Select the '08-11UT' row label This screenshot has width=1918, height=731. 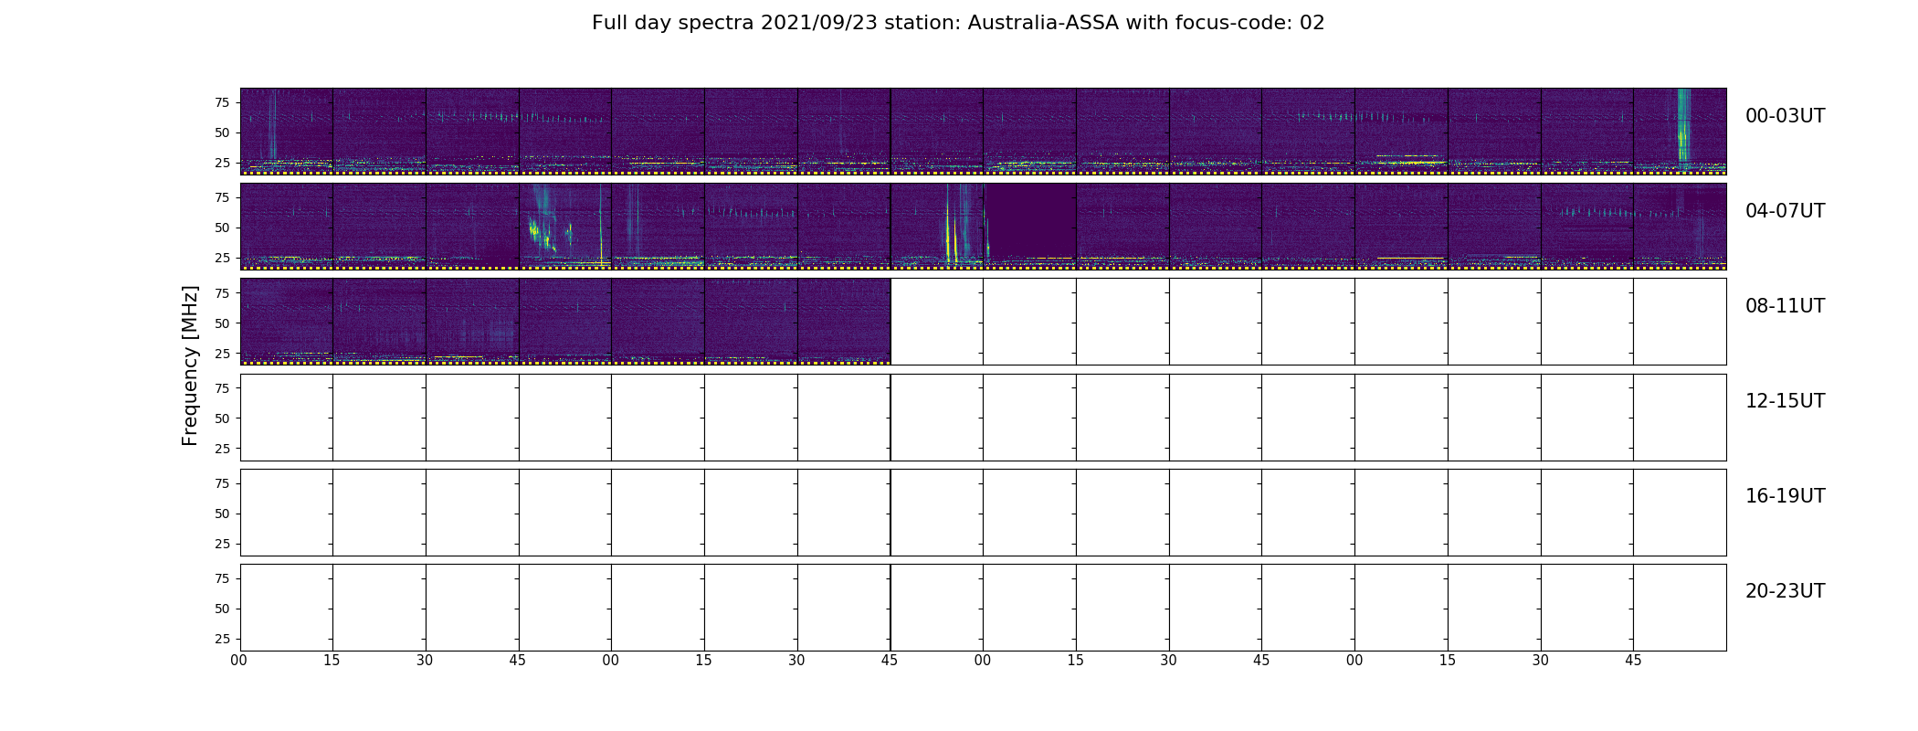click(x=1785, y=306)
